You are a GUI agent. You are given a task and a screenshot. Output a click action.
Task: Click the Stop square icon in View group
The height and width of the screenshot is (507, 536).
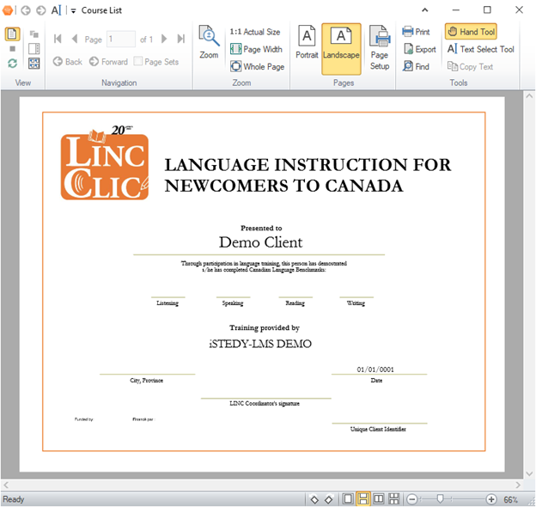point(13,49)
